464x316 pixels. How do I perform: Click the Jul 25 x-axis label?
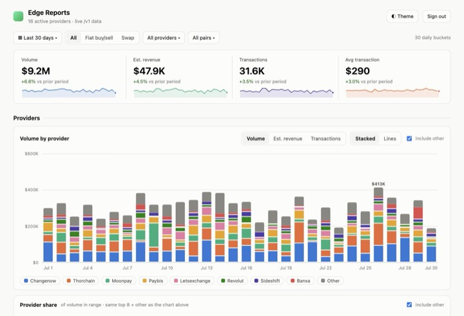coord(365,268)
